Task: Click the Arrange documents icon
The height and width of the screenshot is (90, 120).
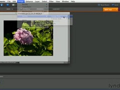Action: pos(13,5)
